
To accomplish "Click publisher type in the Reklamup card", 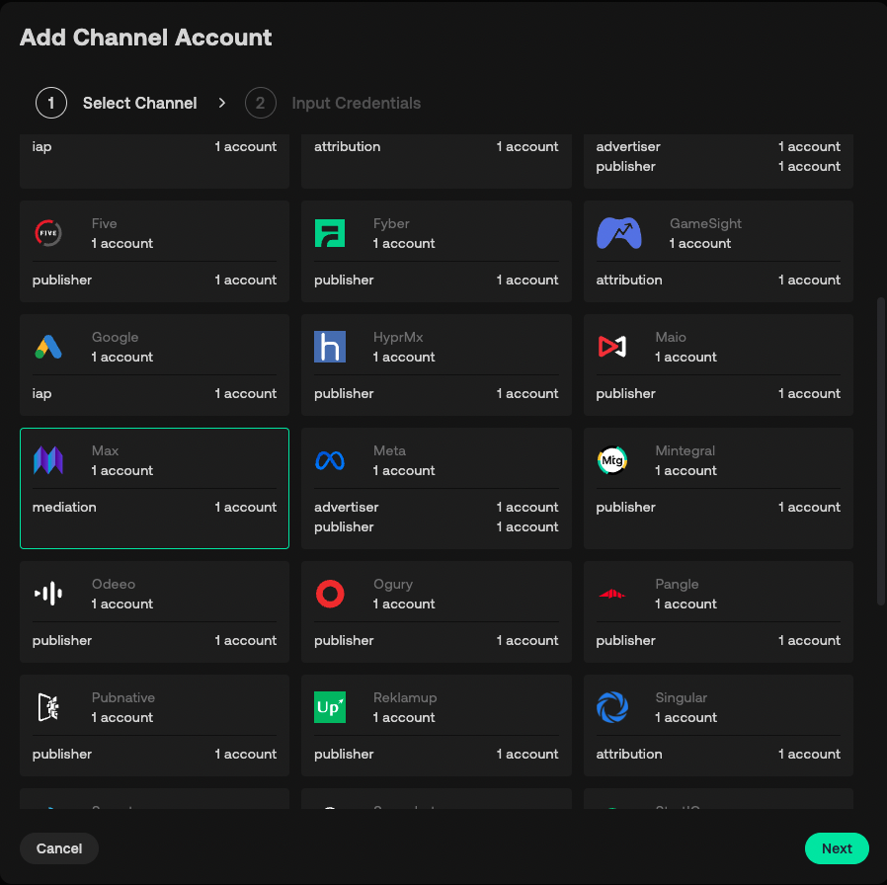I will pyautogui.click(x=344, y=755).
